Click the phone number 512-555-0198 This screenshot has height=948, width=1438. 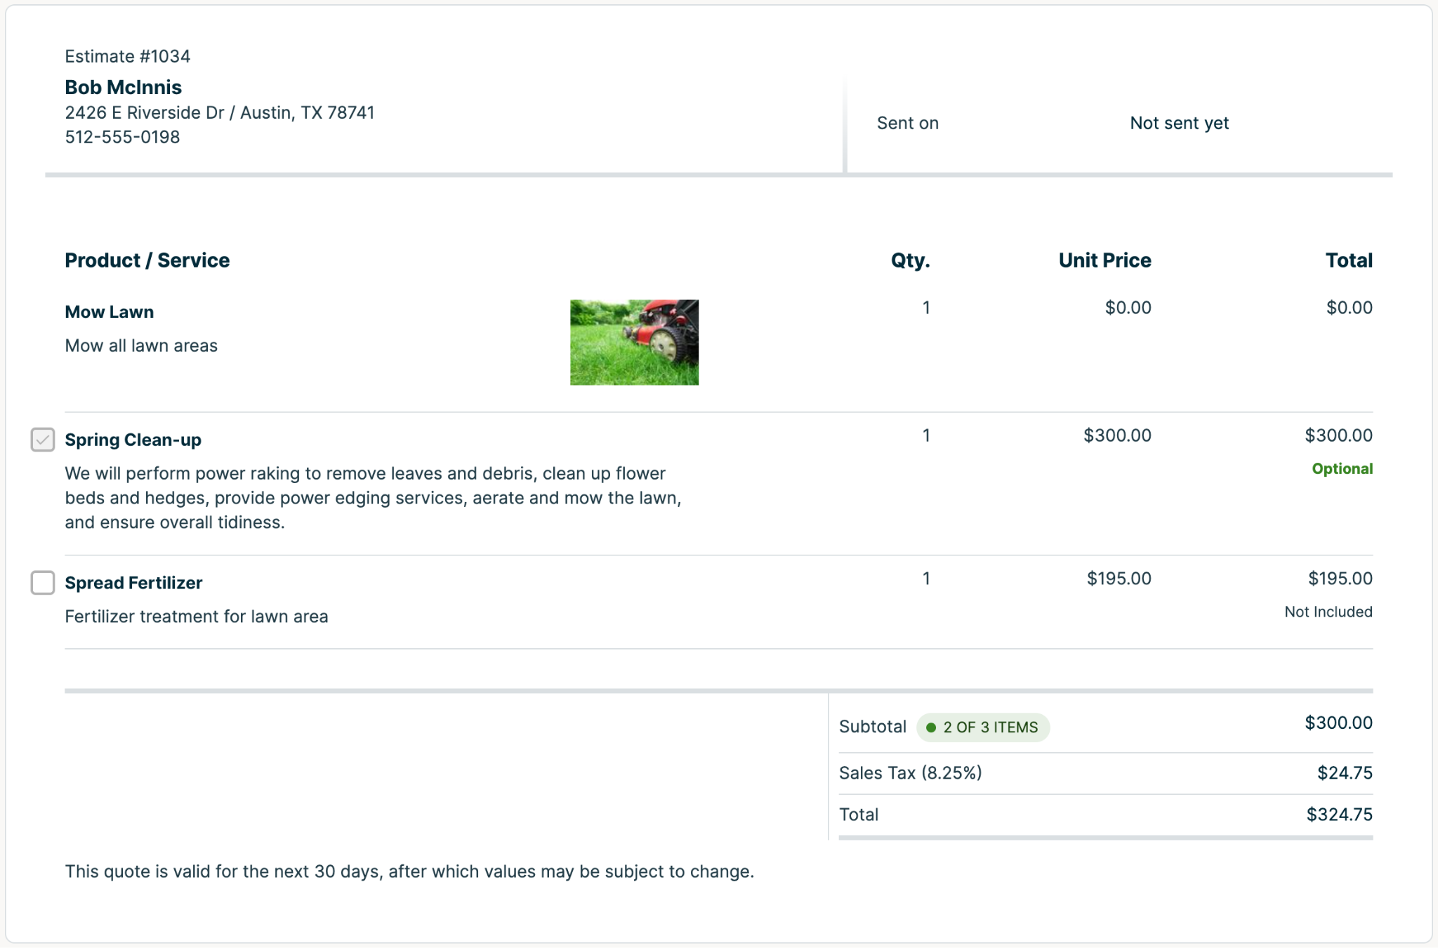tap(123, 137)
